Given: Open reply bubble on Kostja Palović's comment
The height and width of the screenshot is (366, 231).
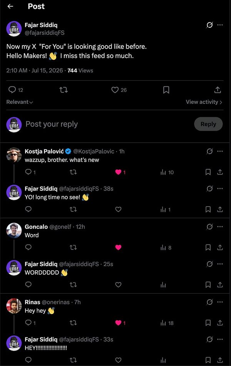Looking at the screenshot, I should pyautogui.click(x=28, y=172).
